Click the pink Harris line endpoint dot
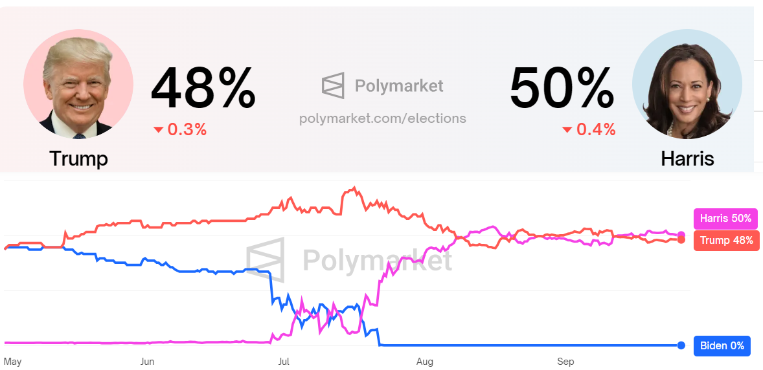The height and width of the screenshot is (370, 763). coord(681,235)
